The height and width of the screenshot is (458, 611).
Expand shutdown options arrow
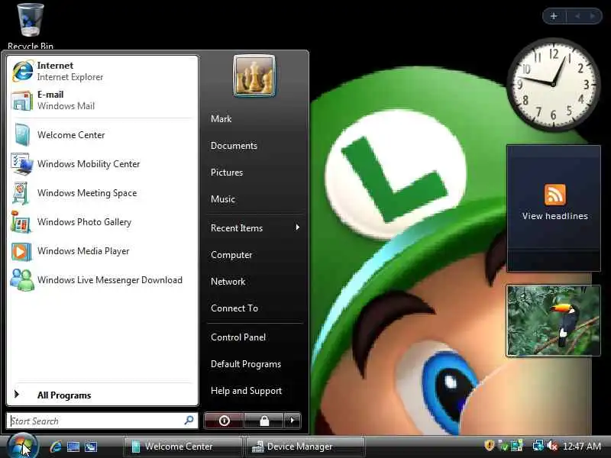point(293,421)
